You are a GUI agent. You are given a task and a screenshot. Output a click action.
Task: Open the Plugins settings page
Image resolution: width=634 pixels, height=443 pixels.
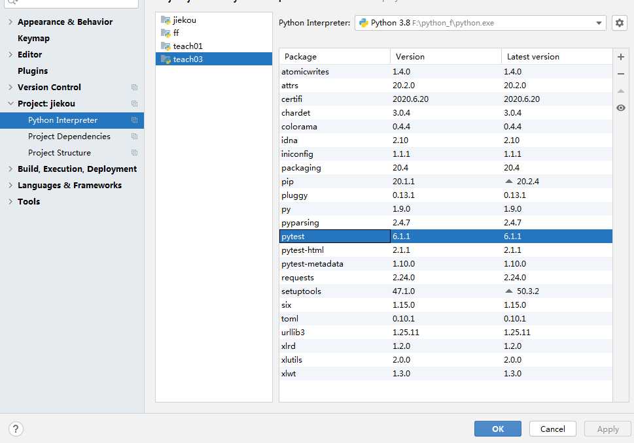(33, 71)
